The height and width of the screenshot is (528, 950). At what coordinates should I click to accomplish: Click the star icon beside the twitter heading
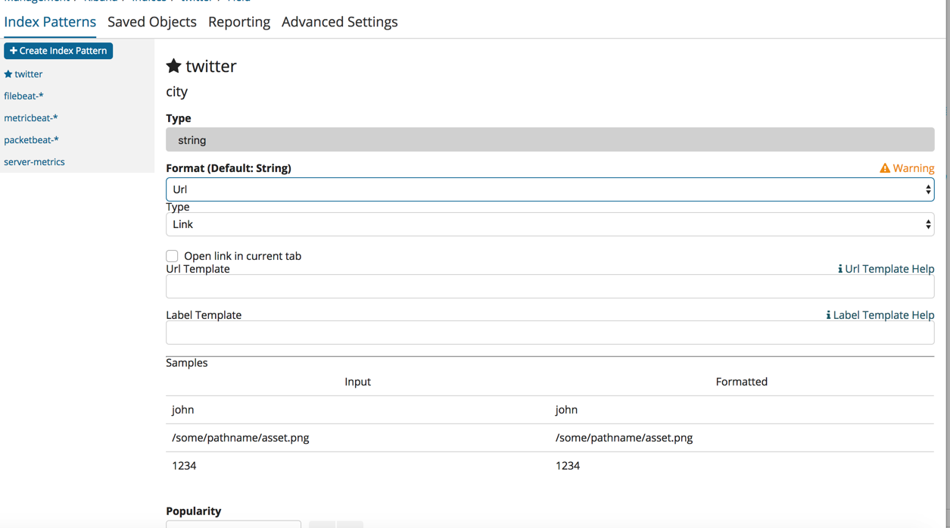tap(173, 66)
